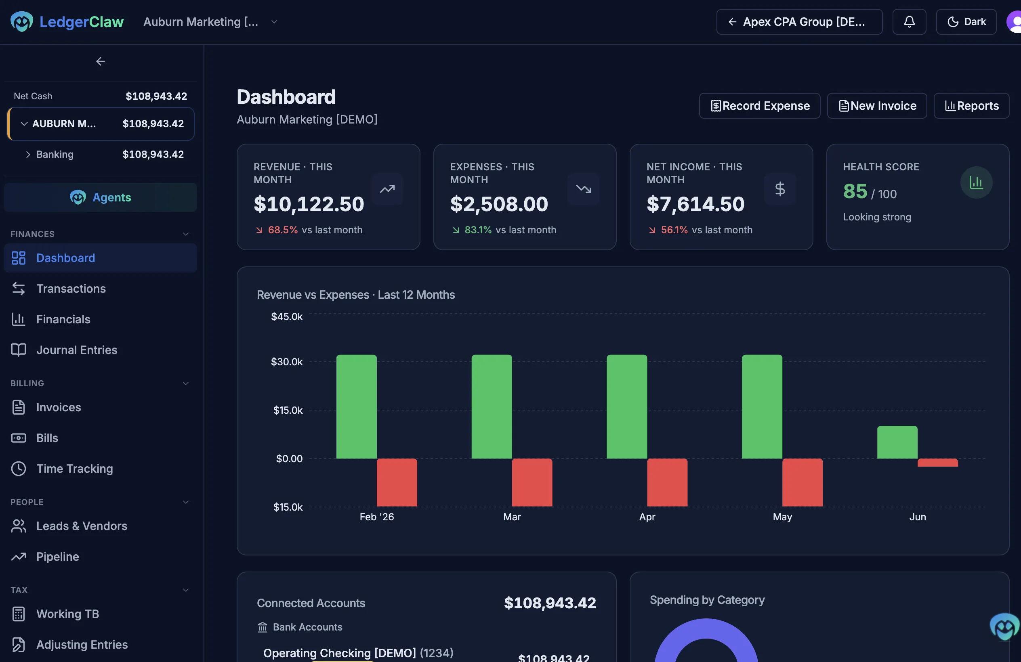Screen dimensions: 1021x662
Task: Click the health score chart icon
Action: coord(976,182)
